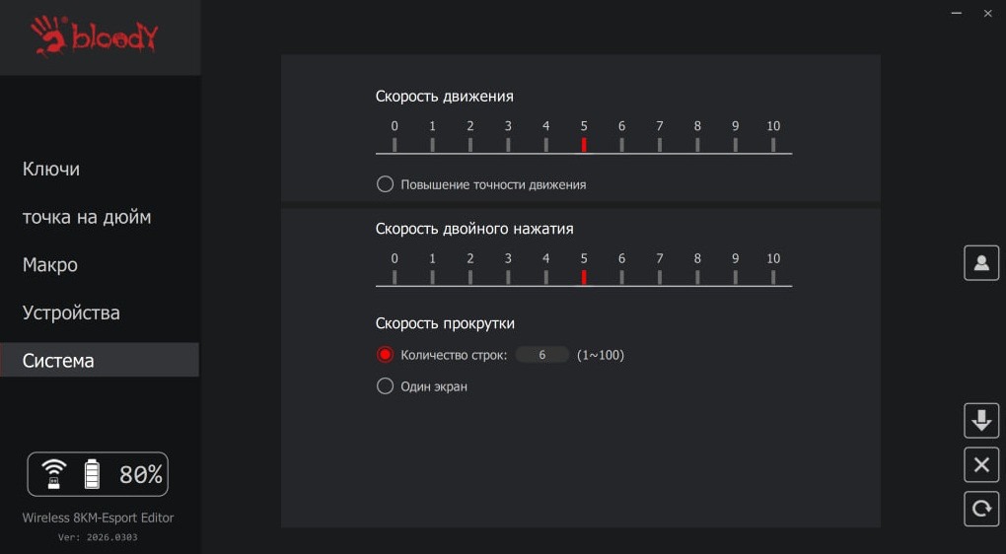Set Скорость двойного нажатия to 2
The width and height of the screenshot is (1006, 554).
click(x=470, y=277)
